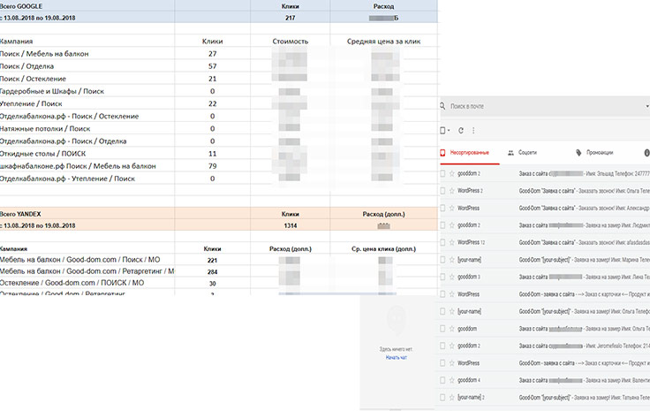Image resolution: width=650 pixels, height=411 pixels.
Task: Open the three-dot More options menu
Action: pyautogui.click(x=475, y=130)
